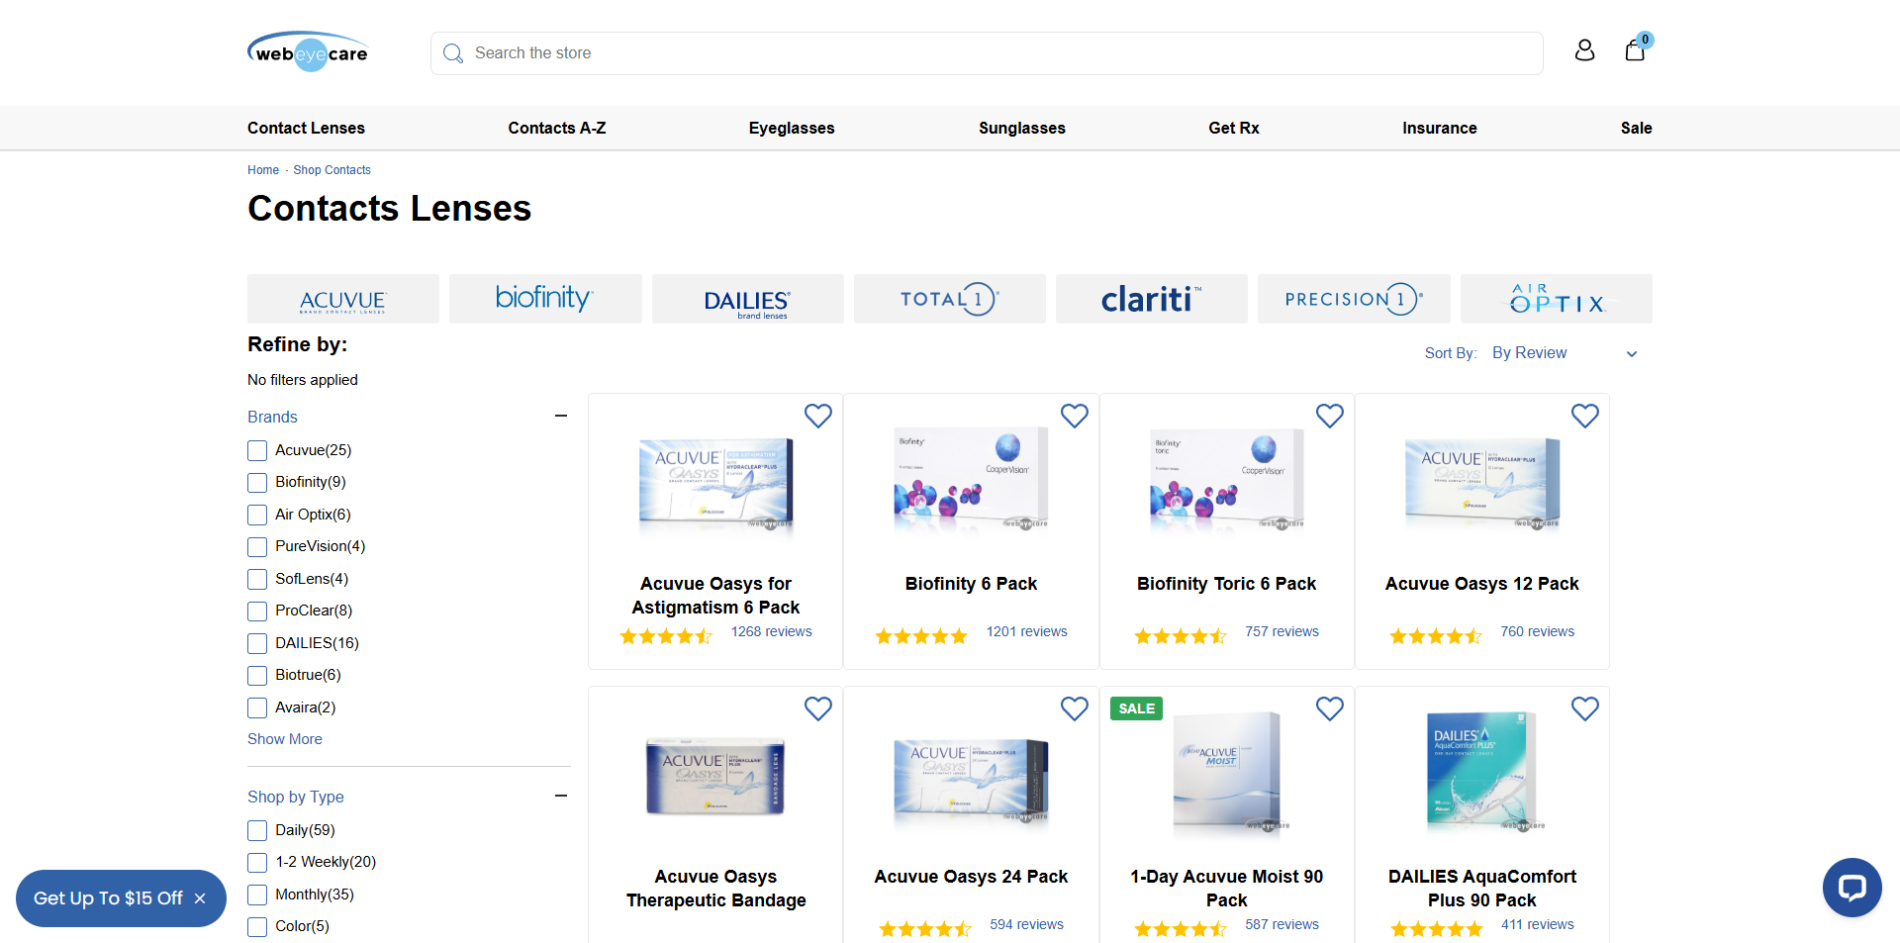Check the Acuvue brand filter
The image size is (1900, 943).
click(x=256, y=450)
